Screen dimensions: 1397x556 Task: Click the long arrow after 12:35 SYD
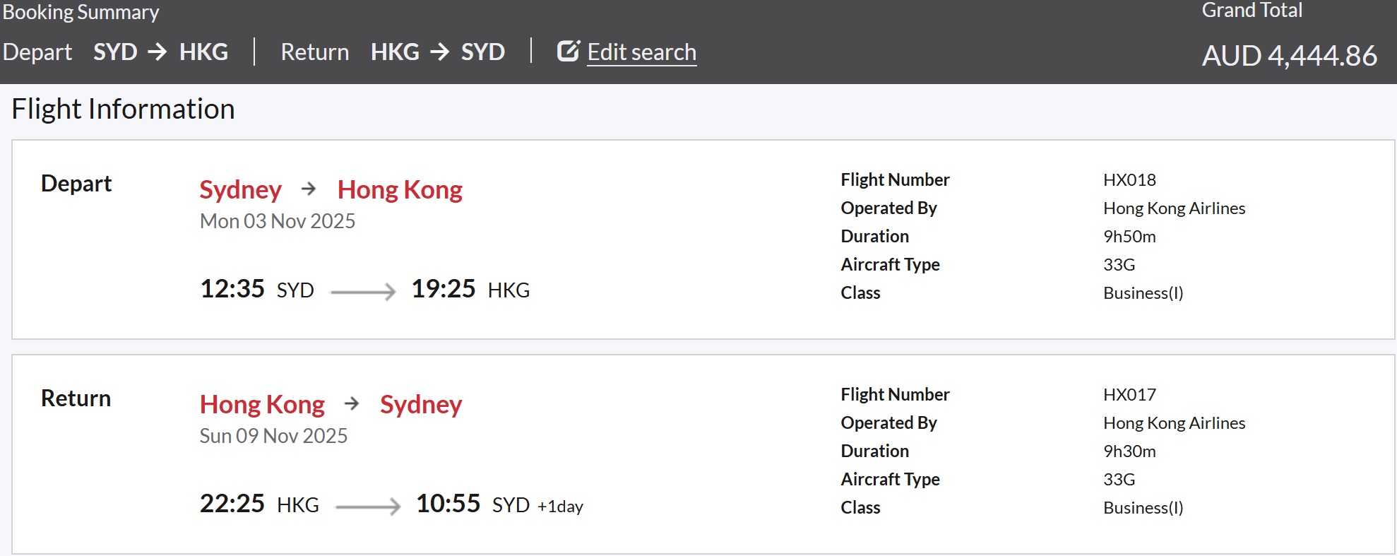coord(363,291)
